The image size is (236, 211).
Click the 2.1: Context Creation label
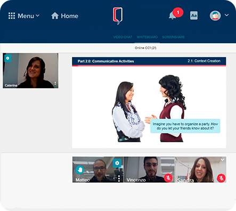204,61
